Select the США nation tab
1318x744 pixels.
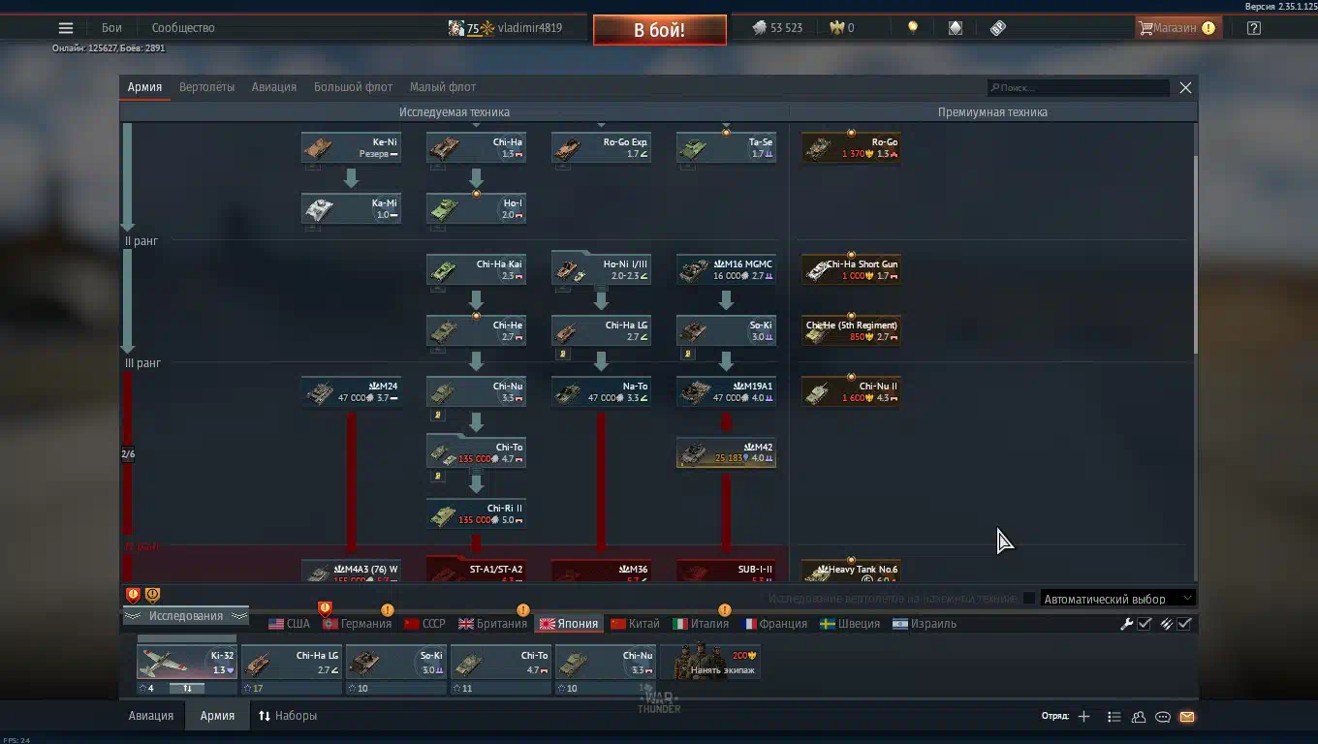289,624
